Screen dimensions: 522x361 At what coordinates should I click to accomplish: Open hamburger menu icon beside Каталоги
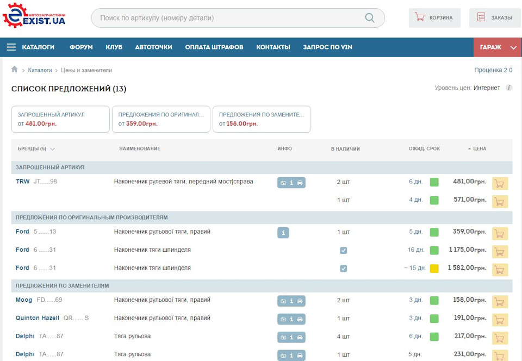coord(11,47)
